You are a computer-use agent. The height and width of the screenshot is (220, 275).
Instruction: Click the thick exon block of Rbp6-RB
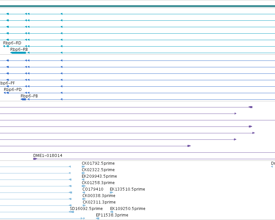(18, 53)
